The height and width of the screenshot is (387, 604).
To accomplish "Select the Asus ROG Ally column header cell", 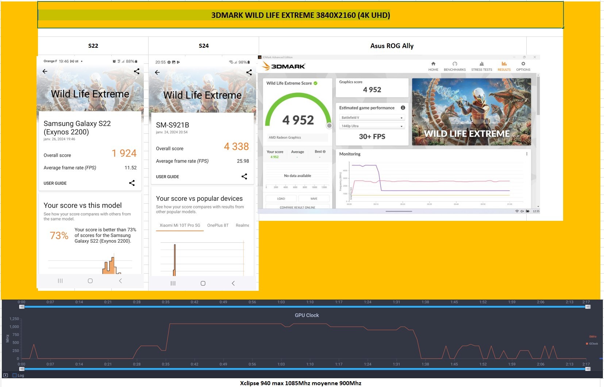I will [x=392, y=46].
